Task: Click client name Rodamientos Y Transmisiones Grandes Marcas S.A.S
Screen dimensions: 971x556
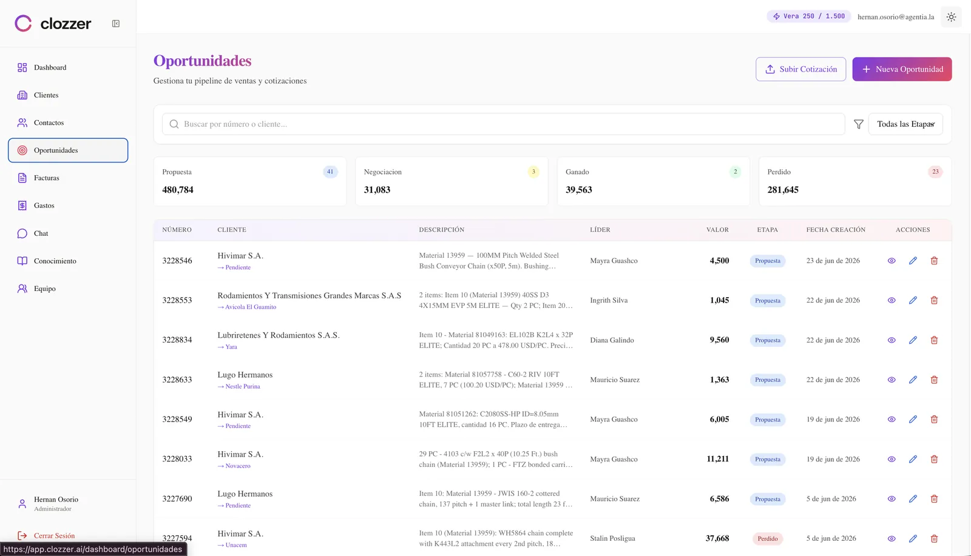Action: click(310, 296)
